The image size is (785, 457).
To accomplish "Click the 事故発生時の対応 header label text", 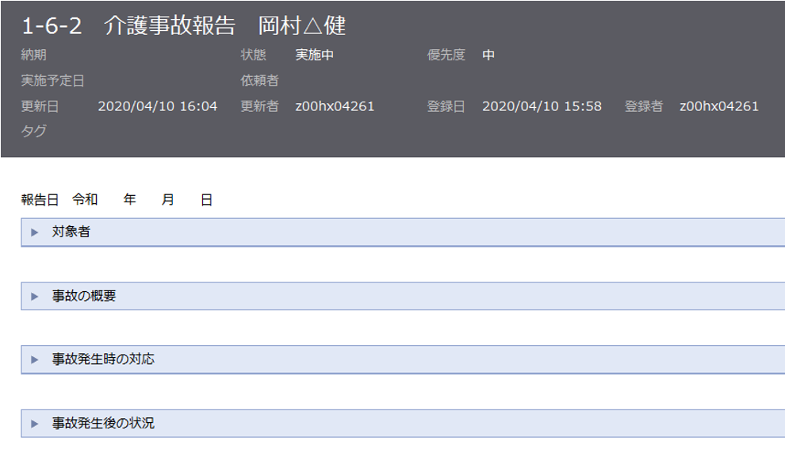I will (x=103, y=359).
